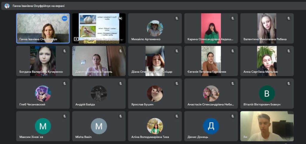Select Дарина Вікторівна Гирель's video tile
Viewport: 306px width, 144px height.
[99, 61]
